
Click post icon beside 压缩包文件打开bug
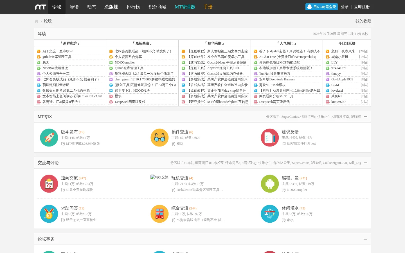click(x=284, y=143)
